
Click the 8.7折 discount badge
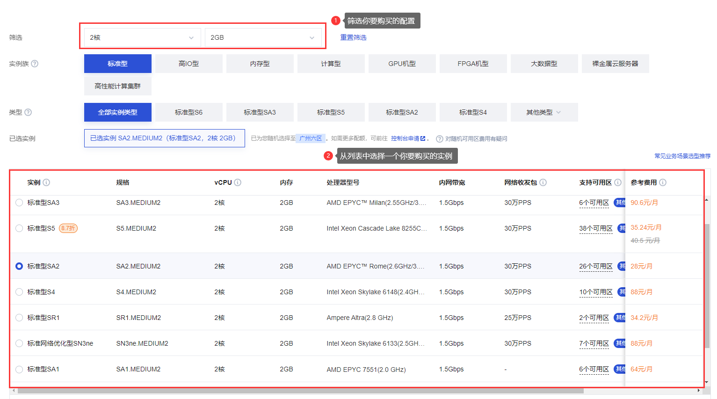[68, 228]
